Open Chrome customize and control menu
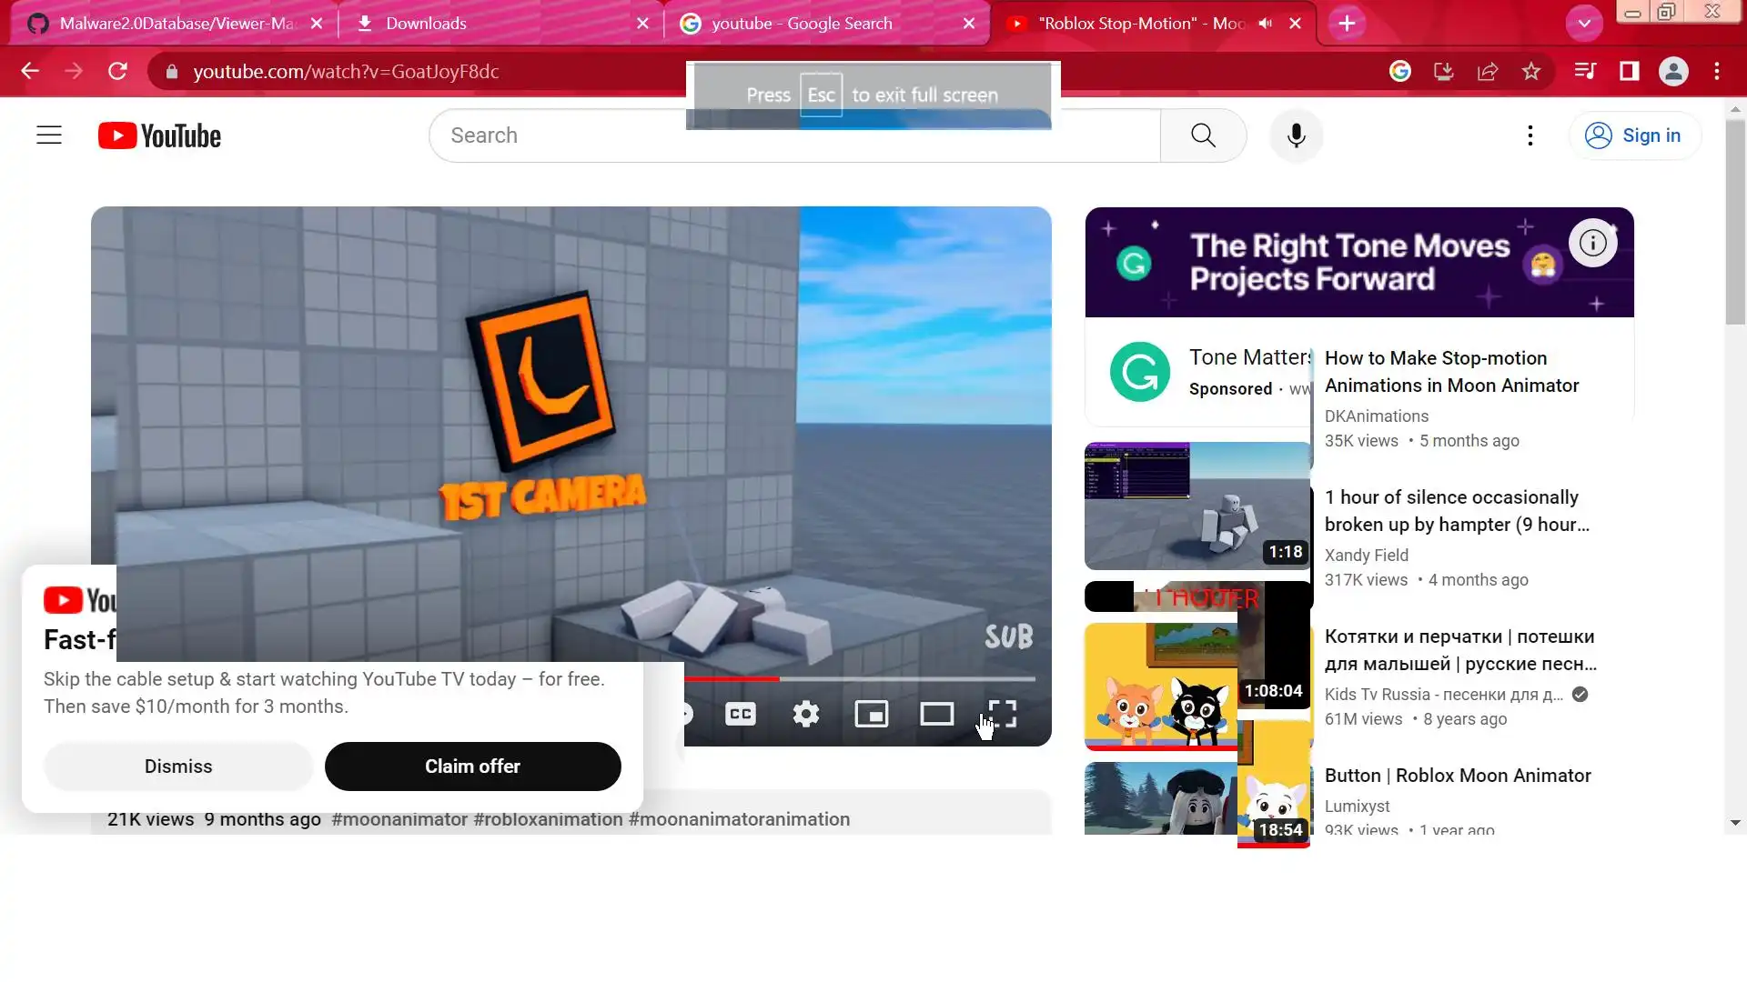Viewport: 1747px width, 982px height. pos(1717,71)
